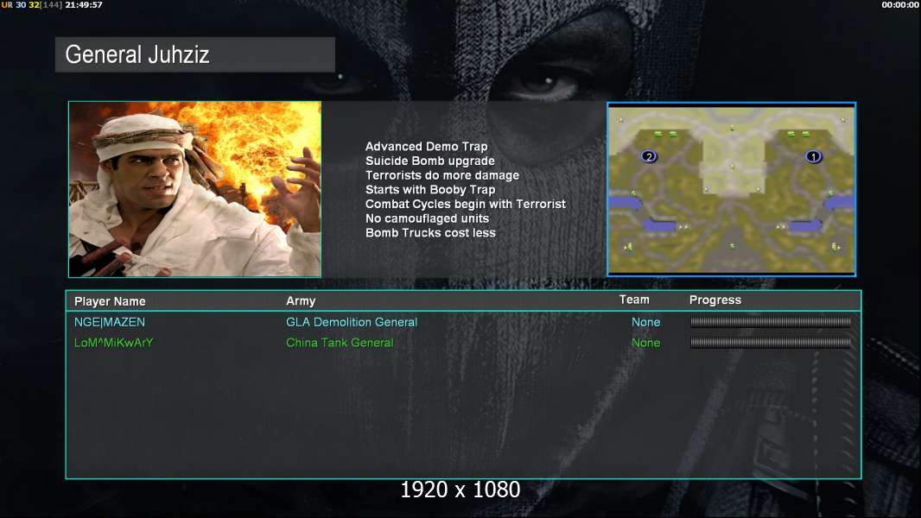
Task: Click NGE|MAZEN's loading progress bar
Action: [771, 321]
